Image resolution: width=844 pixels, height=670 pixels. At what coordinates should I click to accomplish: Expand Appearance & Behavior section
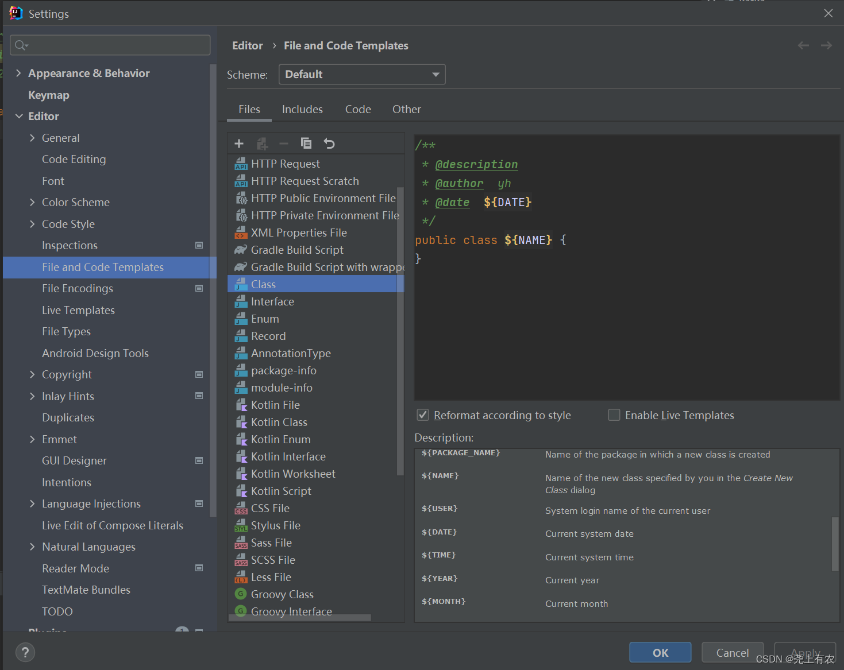pos(18,73)
